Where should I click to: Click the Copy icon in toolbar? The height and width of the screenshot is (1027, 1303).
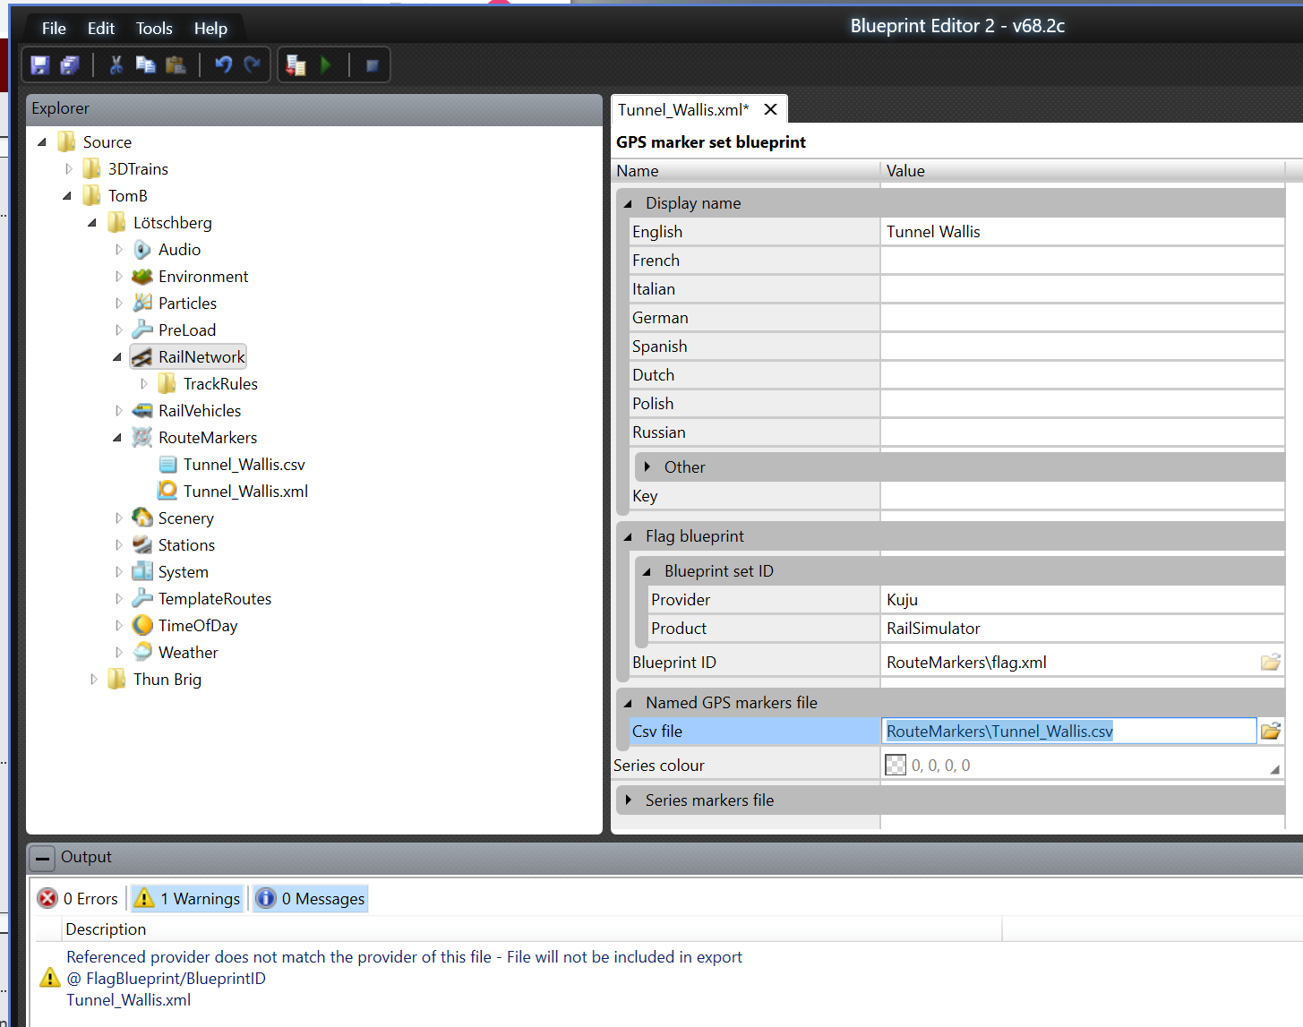[145, 65]
